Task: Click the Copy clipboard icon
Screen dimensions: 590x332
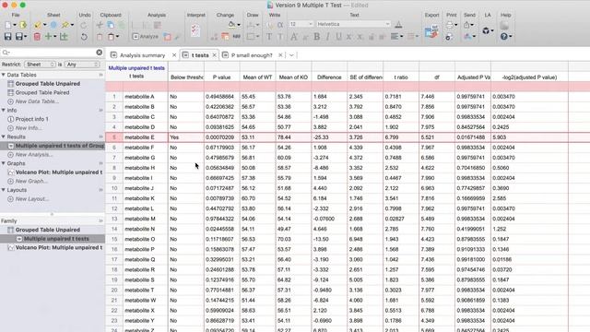Action: tap(111, 25)
